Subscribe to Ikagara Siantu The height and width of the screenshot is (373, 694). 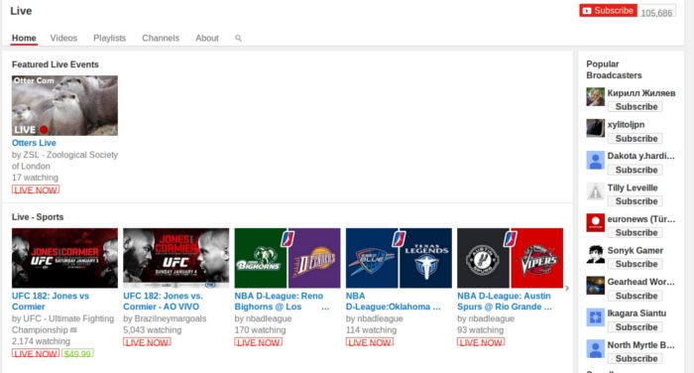coord(636,327)
